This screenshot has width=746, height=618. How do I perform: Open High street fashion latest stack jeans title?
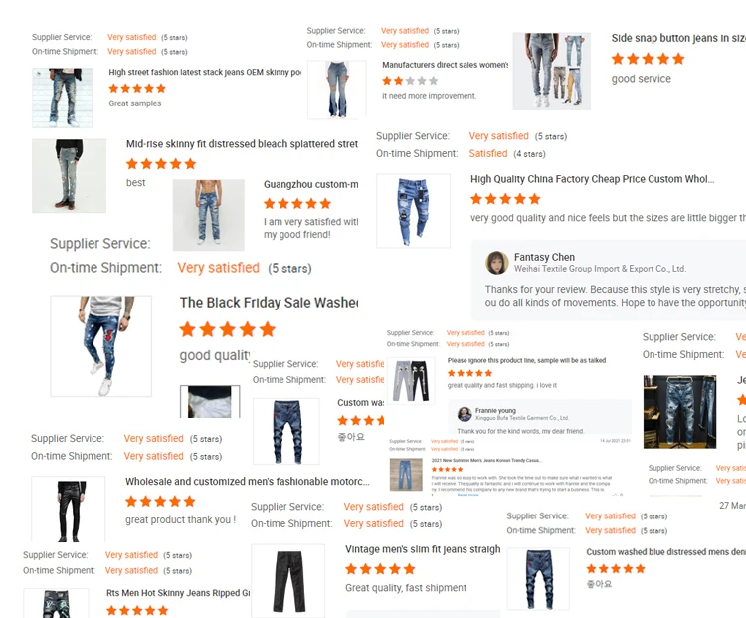pyautogui.click(x=205, y=72)
